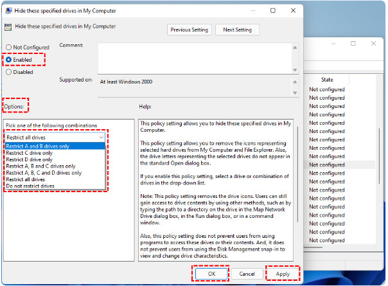Viewport: 388px width, 286px height.
Task: Choose Restrict A, B, C and D drives only
Action: 55,173
